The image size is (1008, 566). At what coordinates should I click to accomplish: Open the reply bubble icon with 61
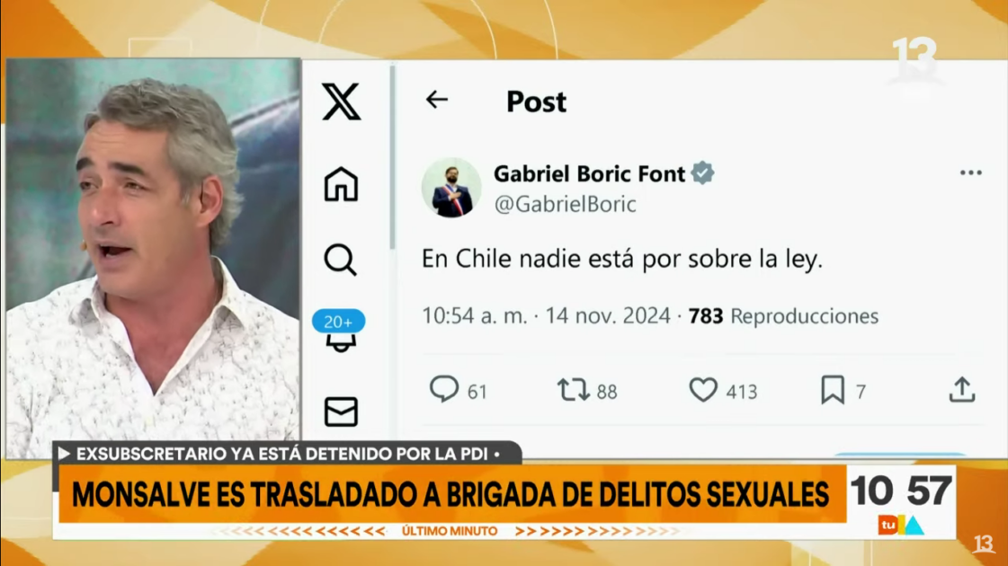coord(443,389)
